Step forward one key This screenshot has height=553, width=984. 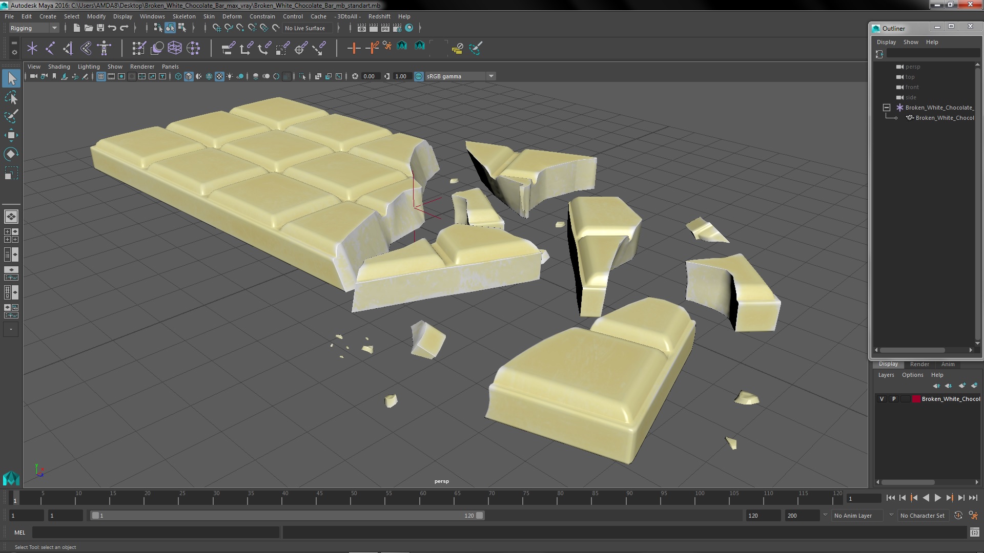point(949,498)
